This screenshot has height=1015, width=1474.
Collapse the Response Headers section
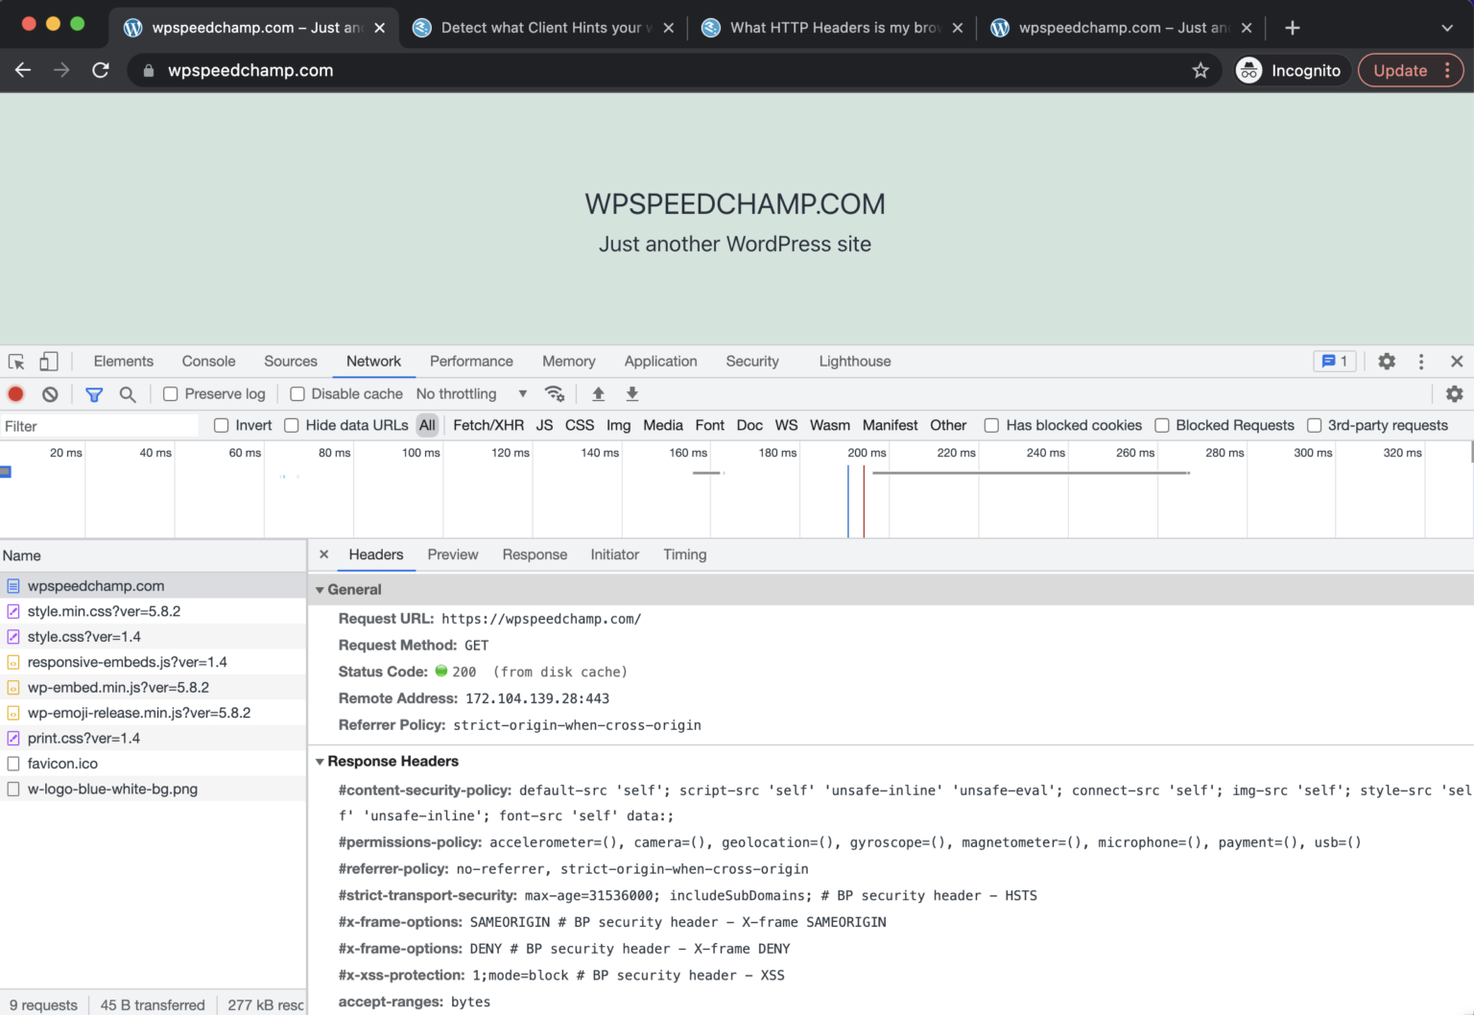pos(321,761)
